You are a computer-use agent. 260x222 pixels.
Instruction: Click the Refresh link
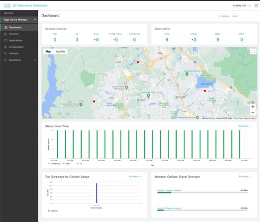click(225, 16)
